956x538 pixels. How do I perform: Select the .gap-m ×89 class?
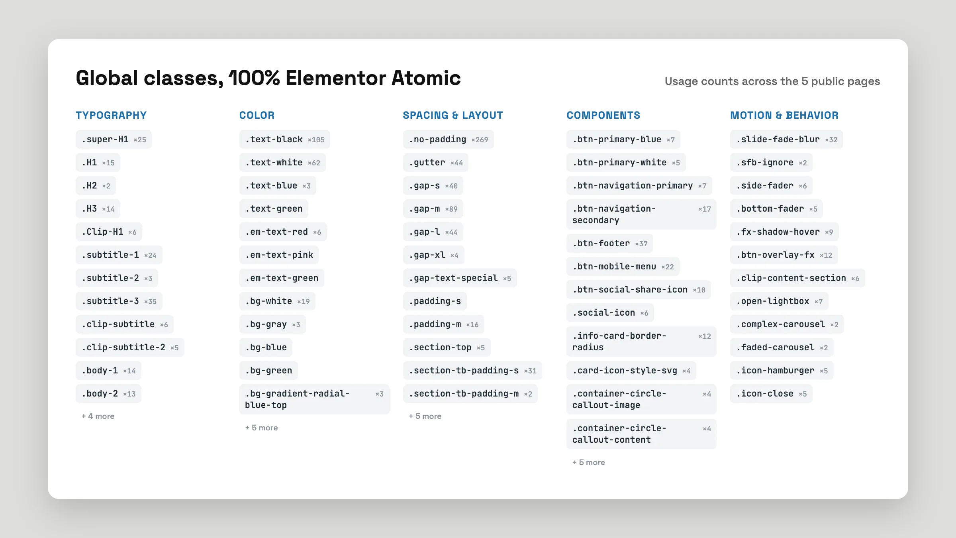pos(433,209)
